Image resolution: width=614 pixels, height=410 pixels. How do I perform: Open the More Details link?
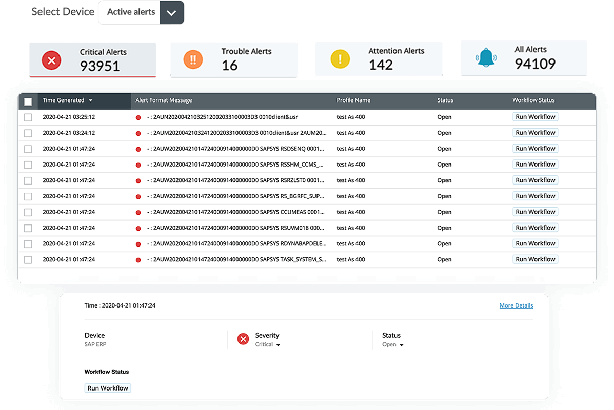516,305
